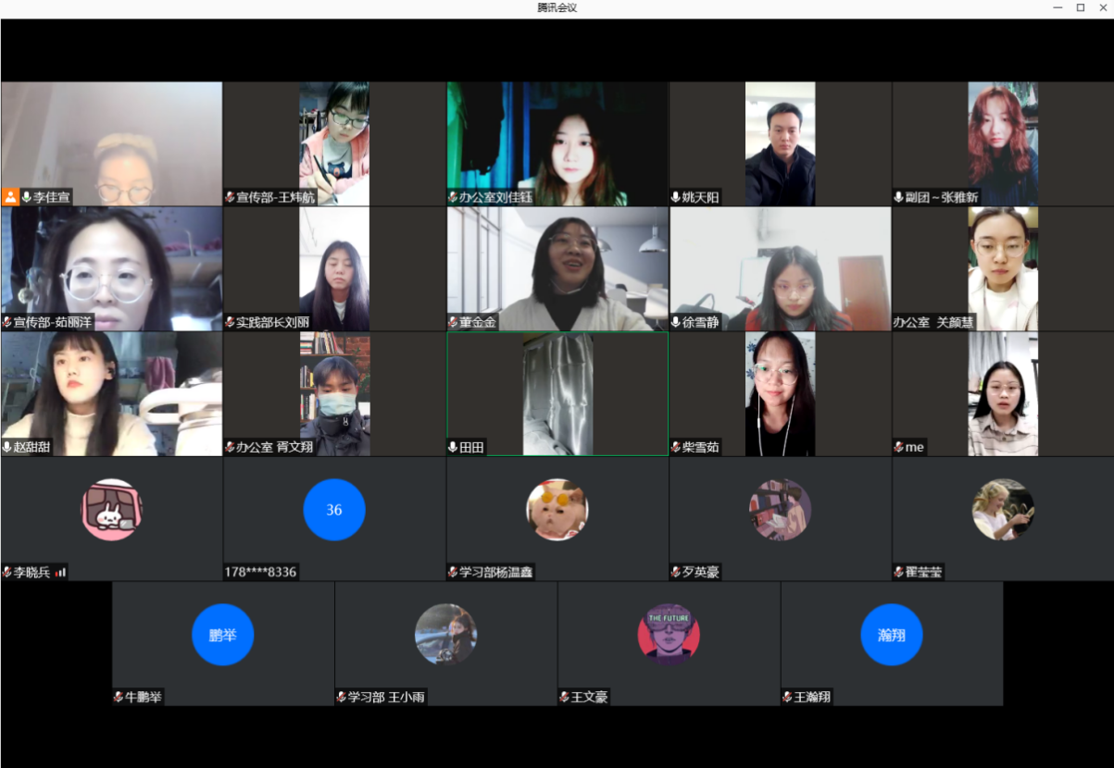1114x768 pixels.
Task: Click the microphone icon next to 姚天阳
Action: click(x=676, y=197)
